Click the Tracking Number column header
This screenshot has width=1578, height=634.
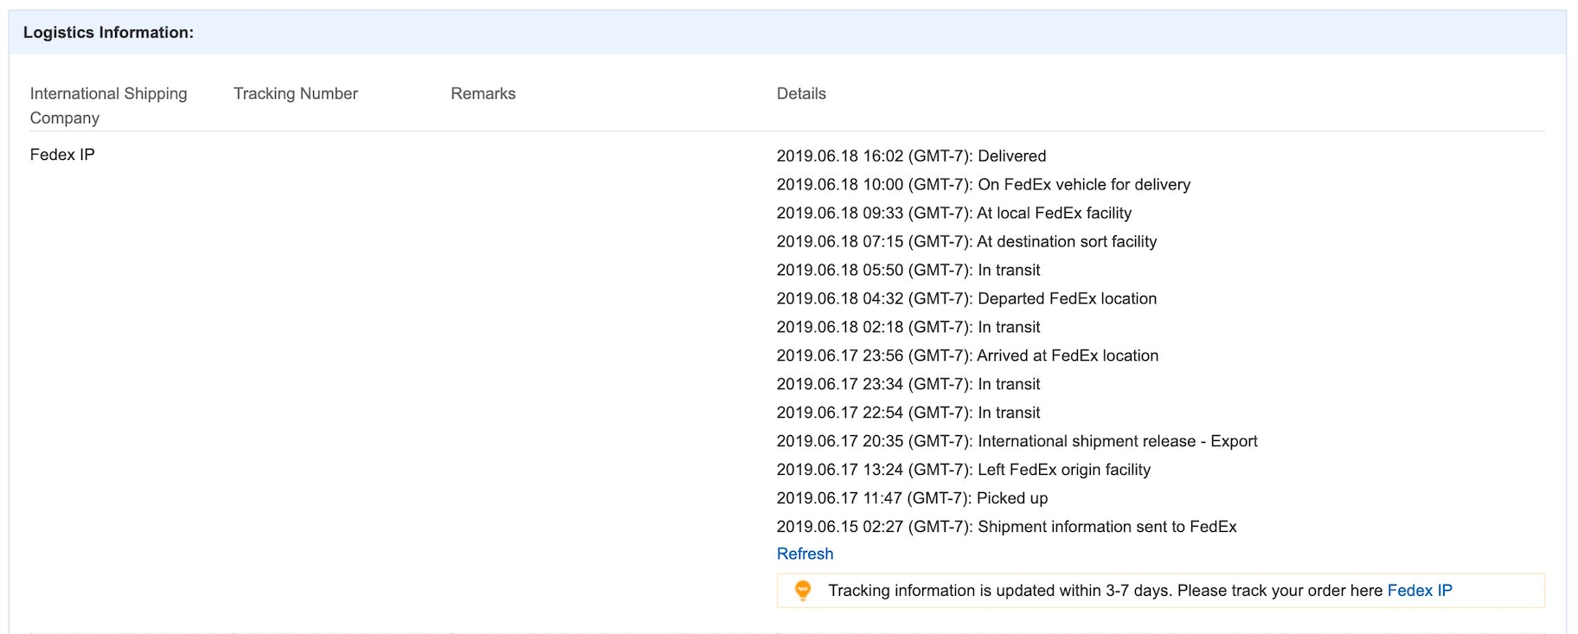tap(295, 93)
